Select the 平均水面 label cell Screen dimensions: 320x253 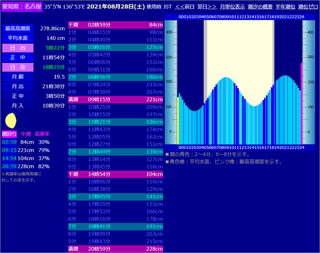click(18, 38)
